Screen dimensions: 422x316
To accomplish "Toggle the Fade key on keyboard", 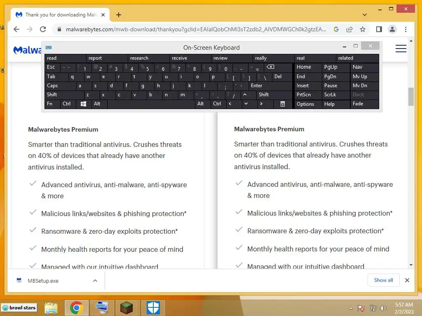I will pos(364,104).
